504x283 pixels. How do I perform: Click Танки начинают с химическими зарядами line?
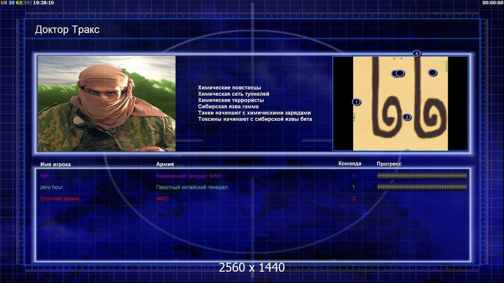click(x=254, y=113)
